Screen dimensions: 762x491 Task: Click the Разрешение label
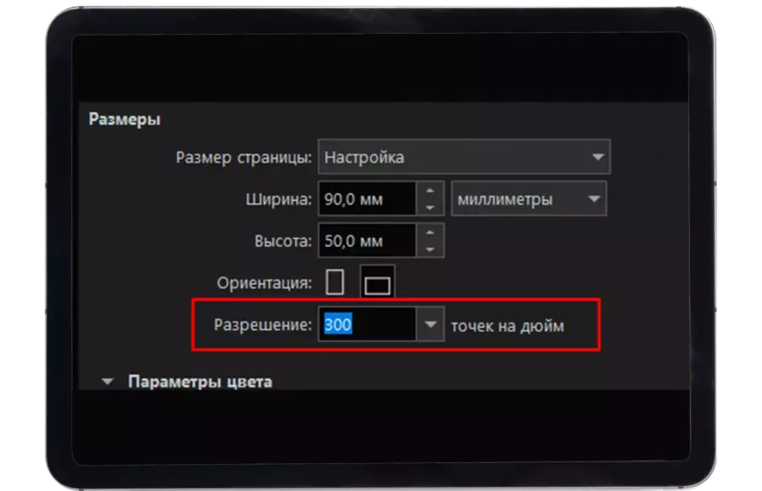(262, 325)
